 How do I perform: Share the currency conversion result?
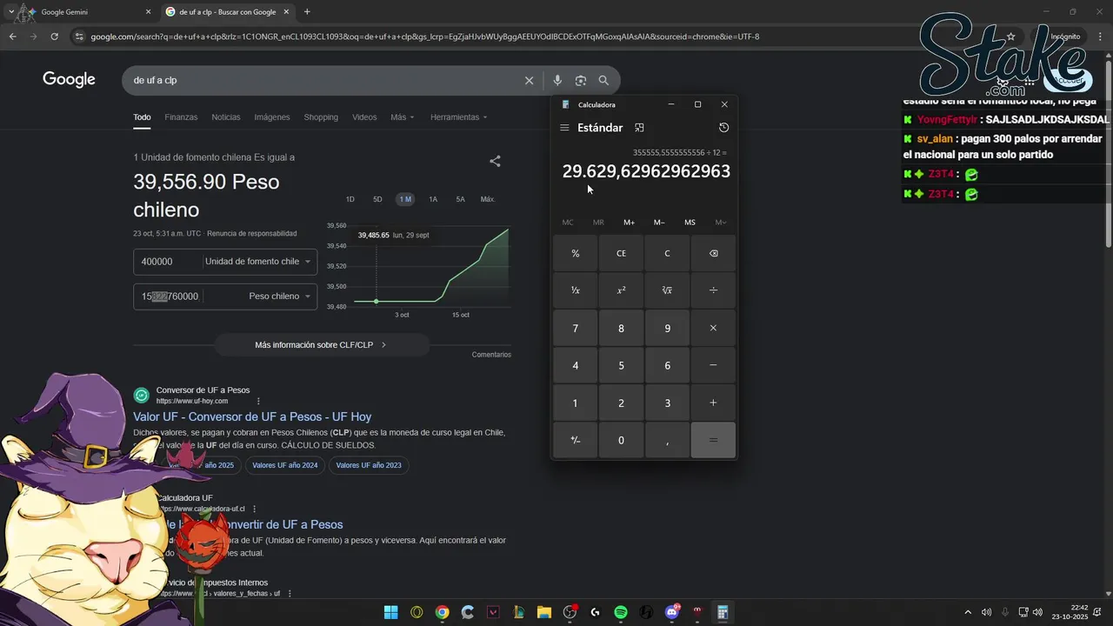pos(495,161)
